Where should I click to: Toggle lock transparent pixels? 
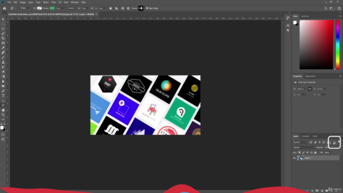300,152
